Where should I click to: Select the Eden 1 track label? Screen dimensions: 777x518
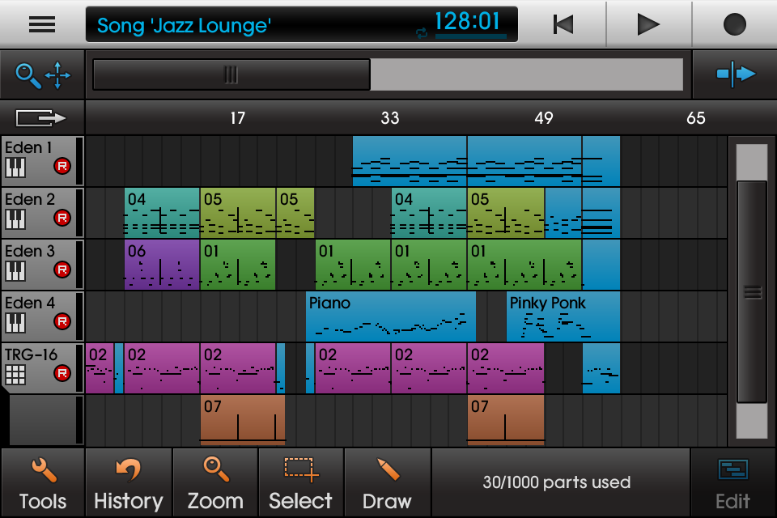pos(28,148)
